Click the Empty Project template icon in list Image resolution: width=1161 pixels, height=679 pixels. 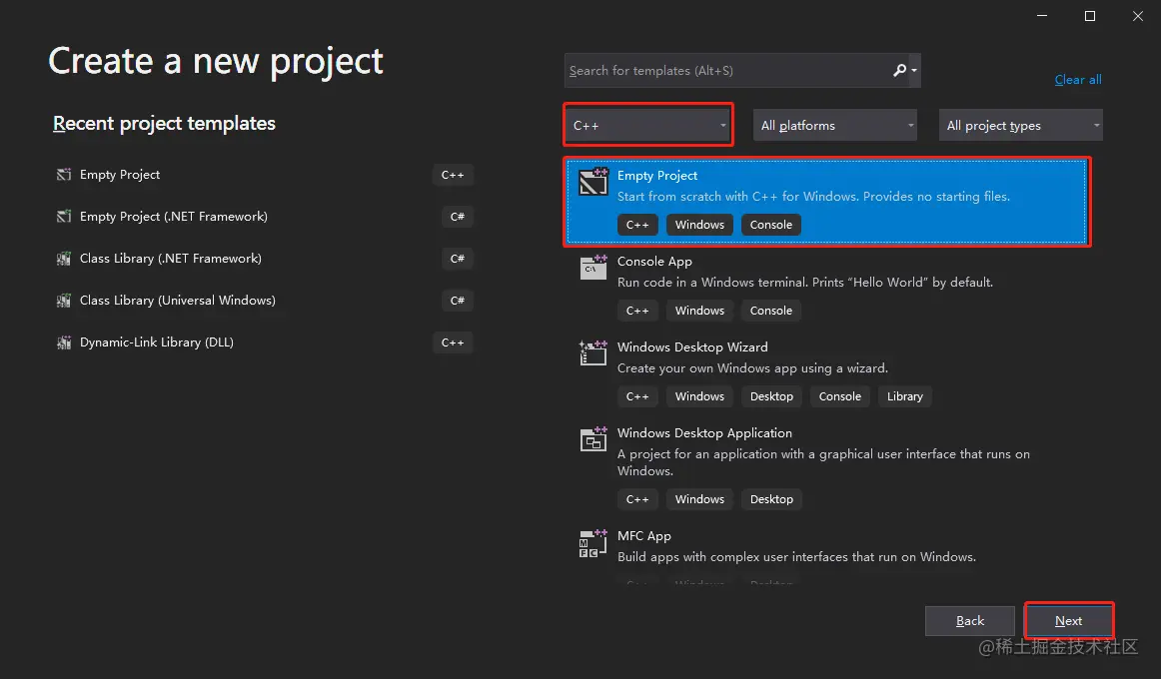point(593,182)
